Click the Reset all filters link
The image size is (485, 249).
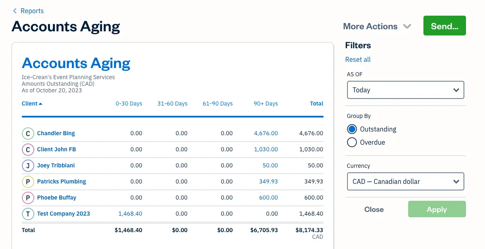(x=358, y=59)
